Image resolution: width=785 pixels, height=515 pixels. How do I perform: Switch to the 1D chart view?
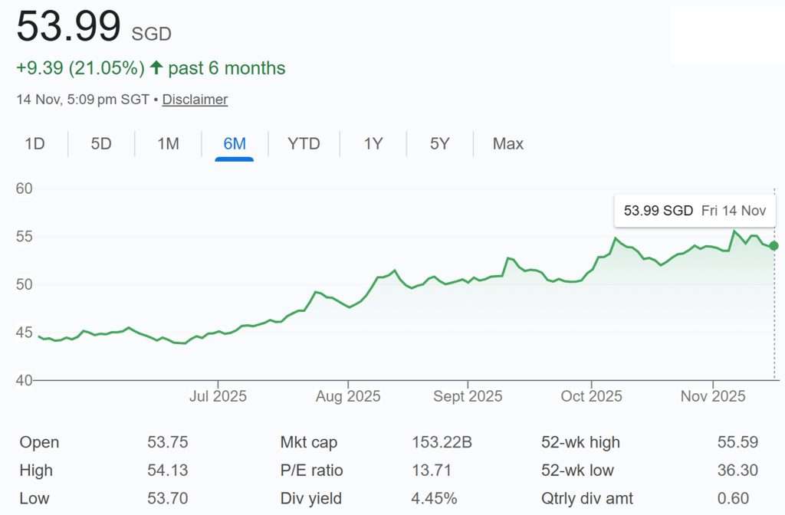[x=34, y=143]
